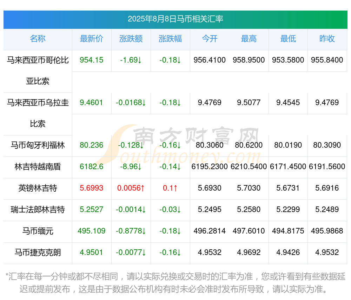Click high value 6210.5400
This screenshot has height=300, width=351.
(249, 167)
